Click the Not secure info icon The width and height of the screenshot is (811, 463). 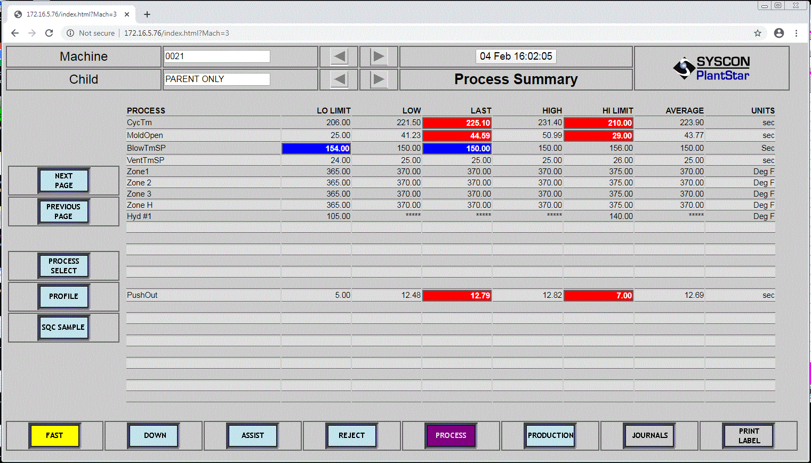pyautogui.click(x=71, y=33)
